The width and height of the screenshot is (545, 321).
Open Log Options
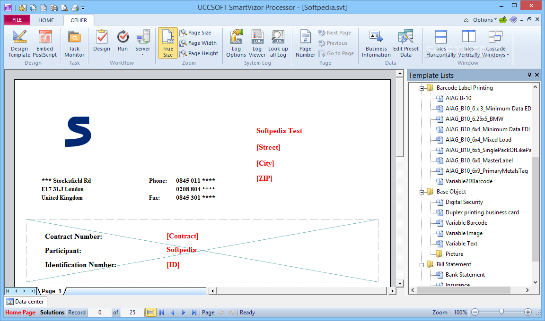click(x=236, y=43)
